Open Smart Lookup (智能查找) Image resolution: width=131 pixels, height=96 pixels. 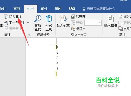click(x=38, y=23)
